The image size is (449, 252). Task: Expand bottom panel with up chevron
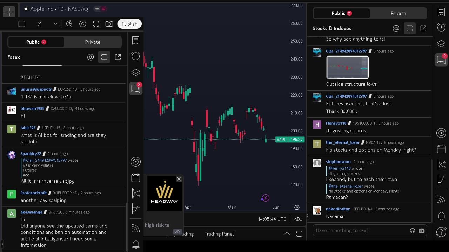click(x=287, y=234)
